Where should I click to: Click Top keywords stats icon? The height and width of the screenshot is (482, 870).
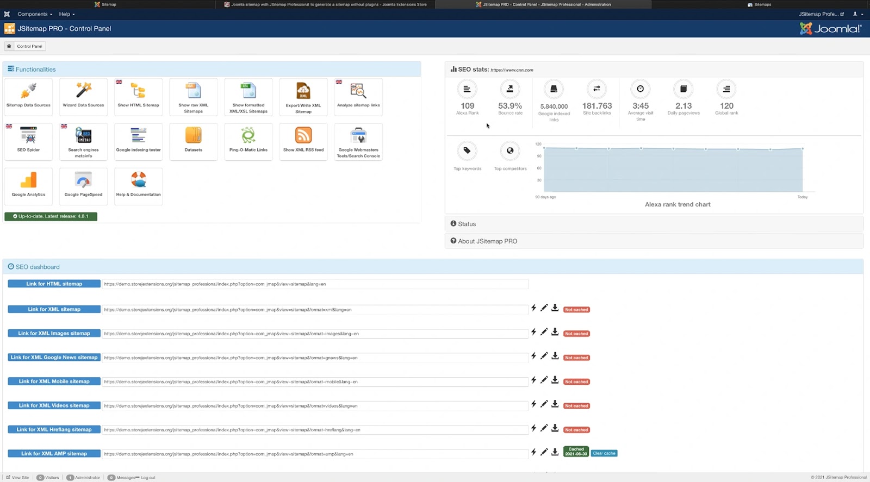pos(467,151)
